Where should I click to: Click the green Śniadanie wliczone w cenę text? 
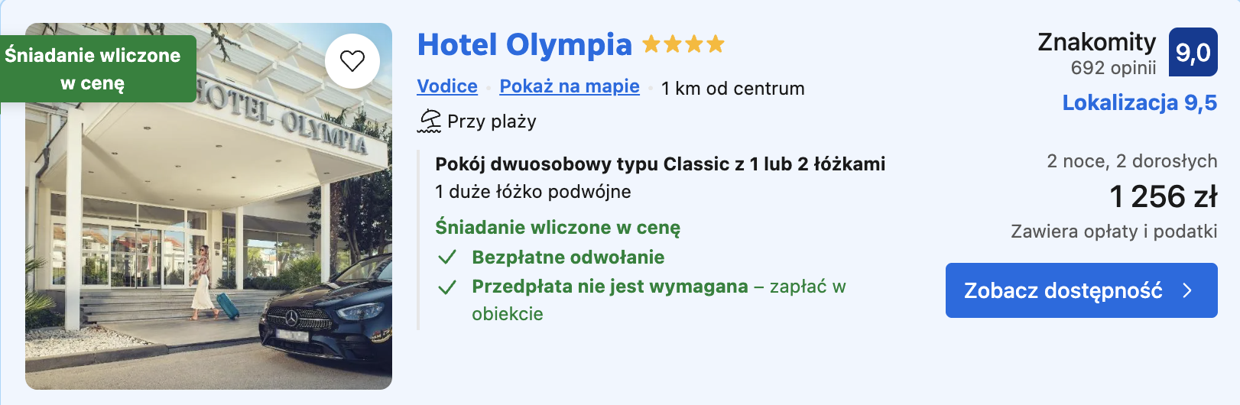click(x=557, y=228)
